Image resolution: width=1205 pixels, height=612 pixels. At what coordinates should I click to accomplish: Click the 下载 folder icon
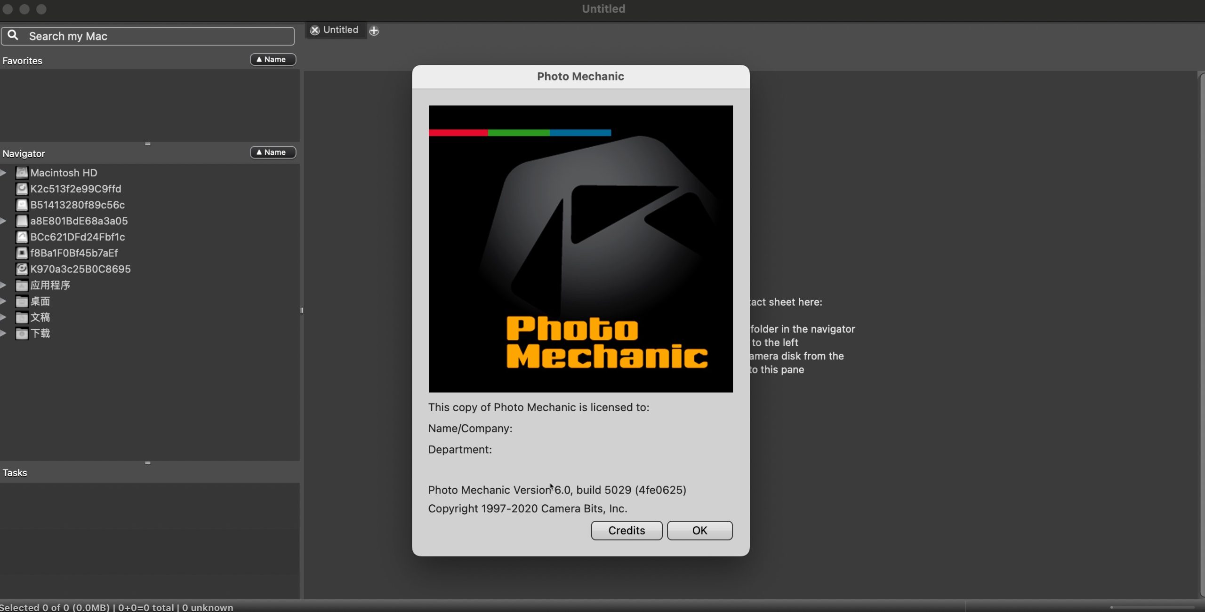pyautogui.click(x=22, y=333)
